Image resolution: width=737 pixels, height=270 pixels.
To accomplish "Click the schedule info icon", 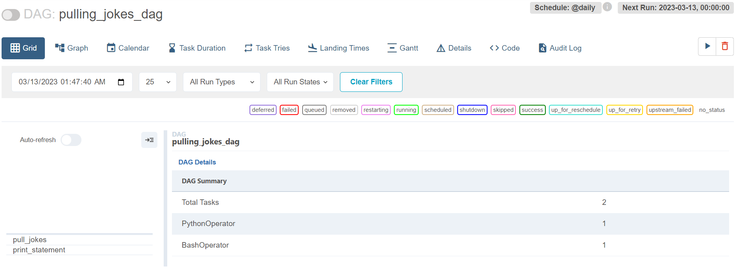I will click(607, 7).
